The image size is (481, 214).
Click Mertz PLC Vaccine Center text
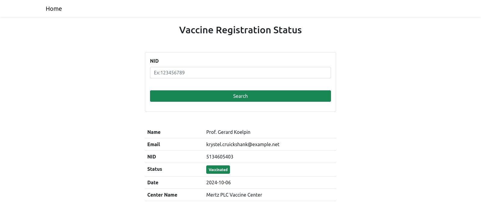point(234,195)
